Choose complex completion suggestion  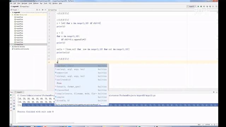pyautogui.click(x=81, y=97)
